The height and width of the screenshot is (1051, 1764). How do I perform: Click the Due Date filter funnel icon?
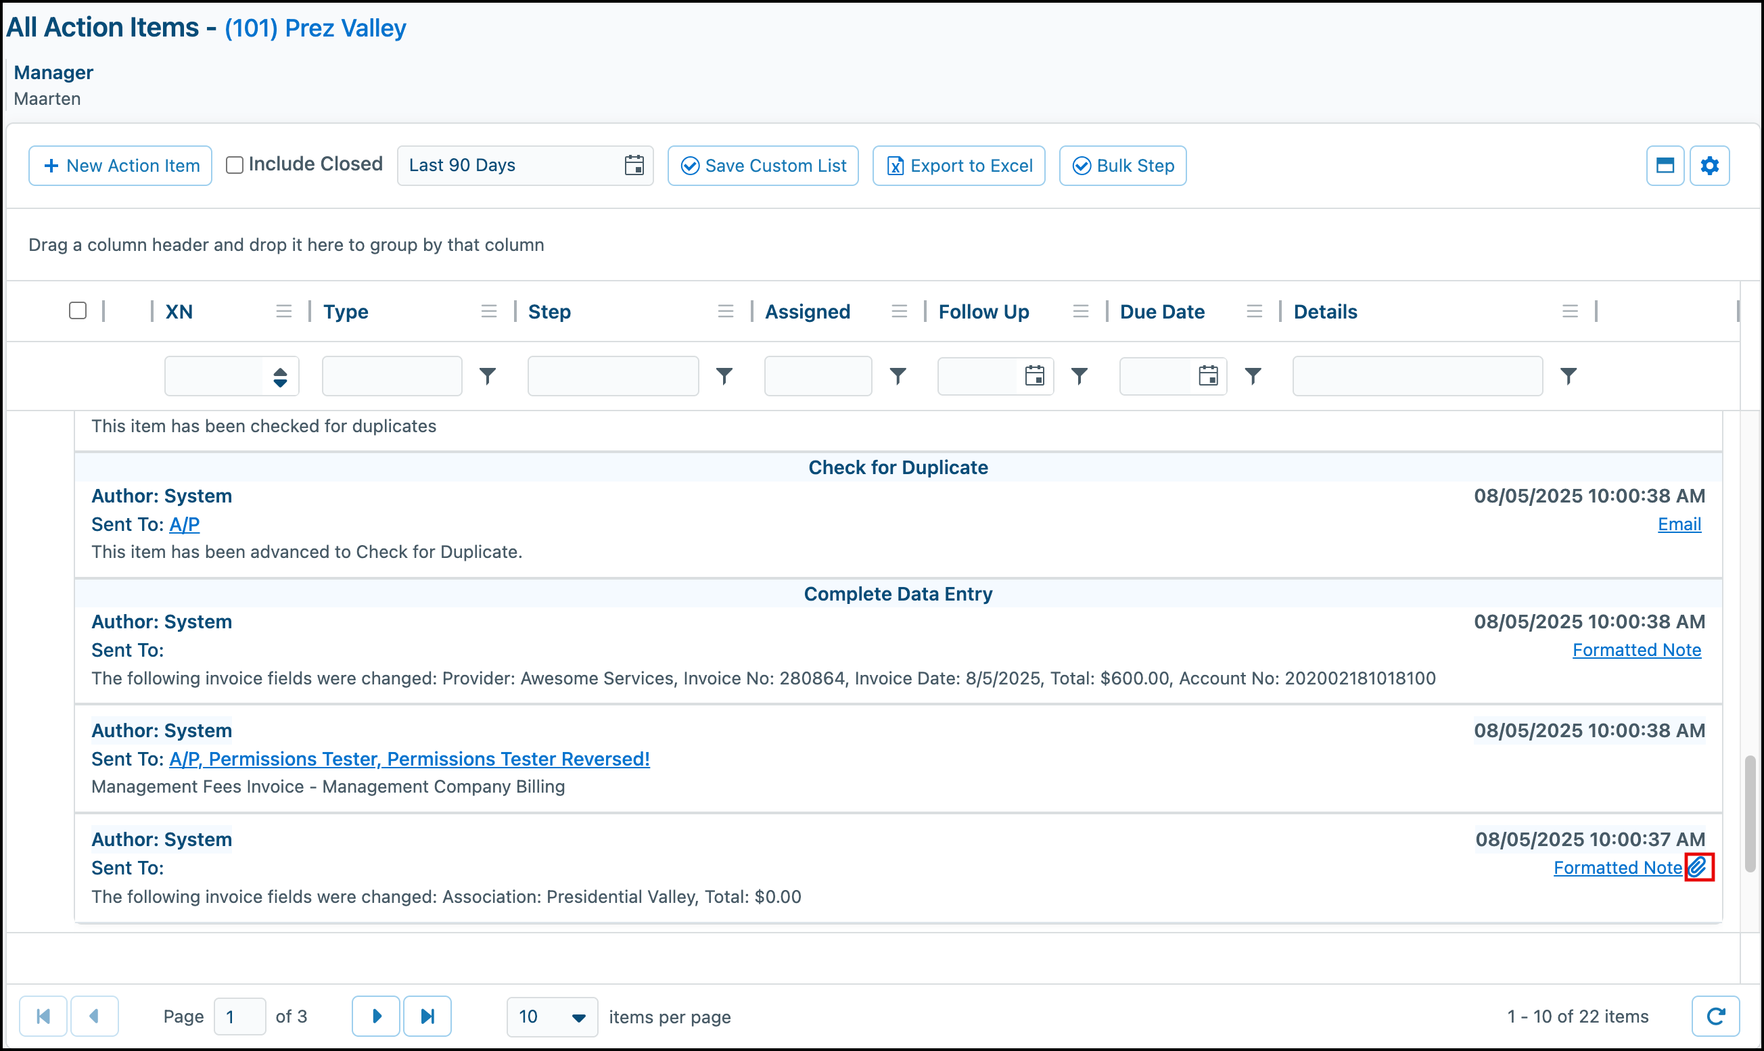click(1253, 376)
